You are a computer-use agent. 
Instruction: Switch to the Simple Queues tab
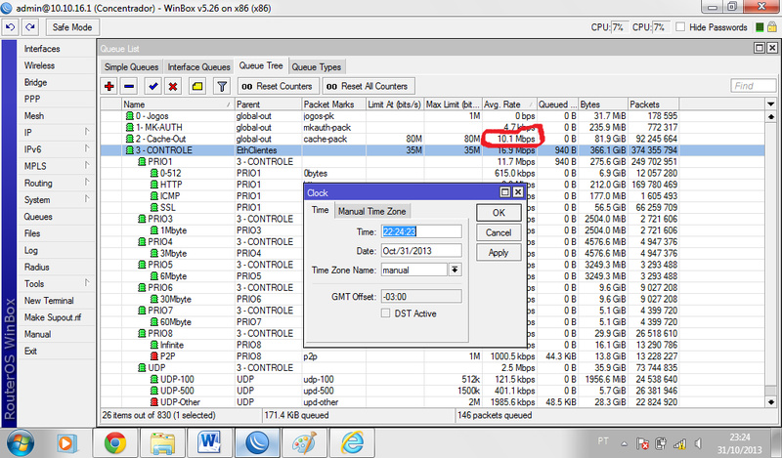[x=131, y=66]
